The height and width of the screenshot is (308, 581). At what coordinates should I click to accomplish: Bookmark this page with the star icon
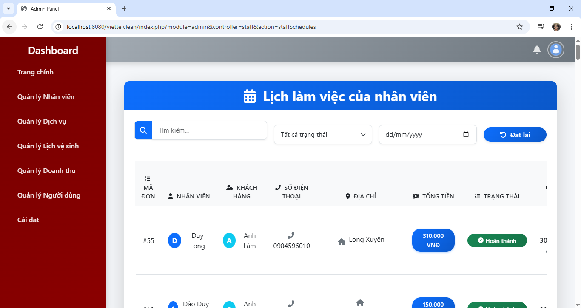[x=520, y=27]
